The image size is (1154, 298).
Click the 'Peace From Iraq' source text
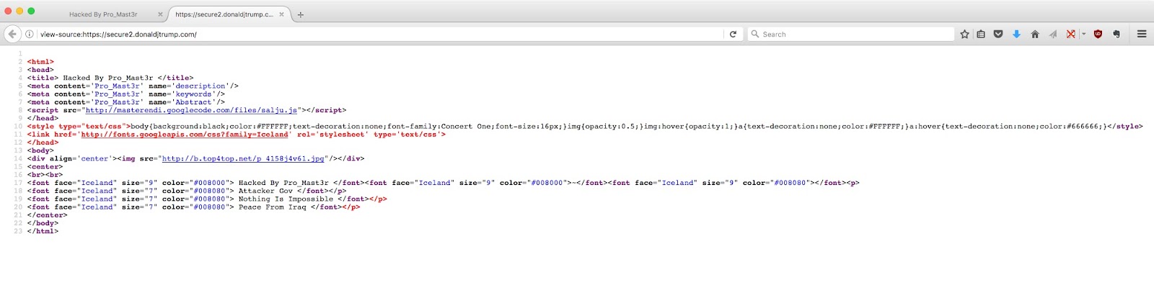272,207
